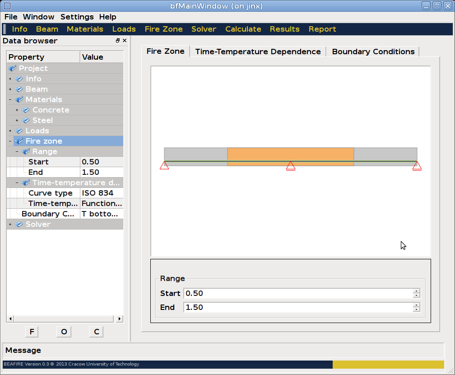Close the Data browser panel
Screen dimensions: 455x375
click(x=125, y=41)
